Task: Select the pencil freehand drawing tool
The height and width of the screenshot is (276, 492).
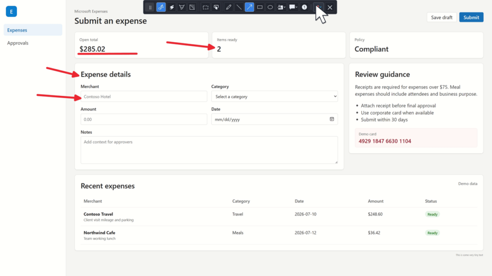Action: click(x=228, y=7)
